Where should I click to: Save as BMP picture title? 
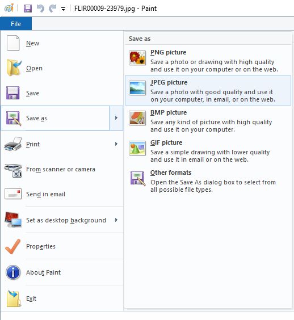pos(169,112)
